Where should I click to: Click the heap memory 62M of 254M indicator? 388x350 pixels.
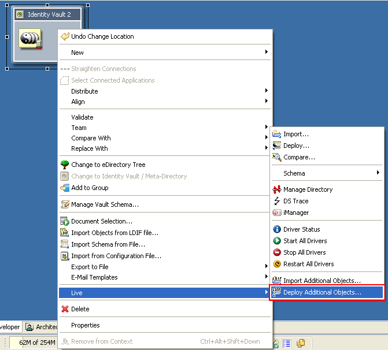(x=34, y=342)
